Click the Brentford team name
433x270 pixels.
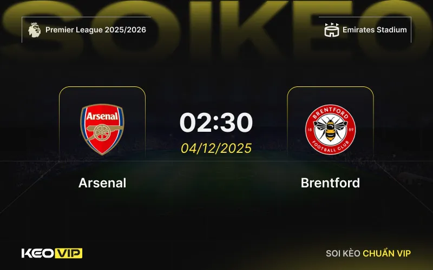(330, 183)
